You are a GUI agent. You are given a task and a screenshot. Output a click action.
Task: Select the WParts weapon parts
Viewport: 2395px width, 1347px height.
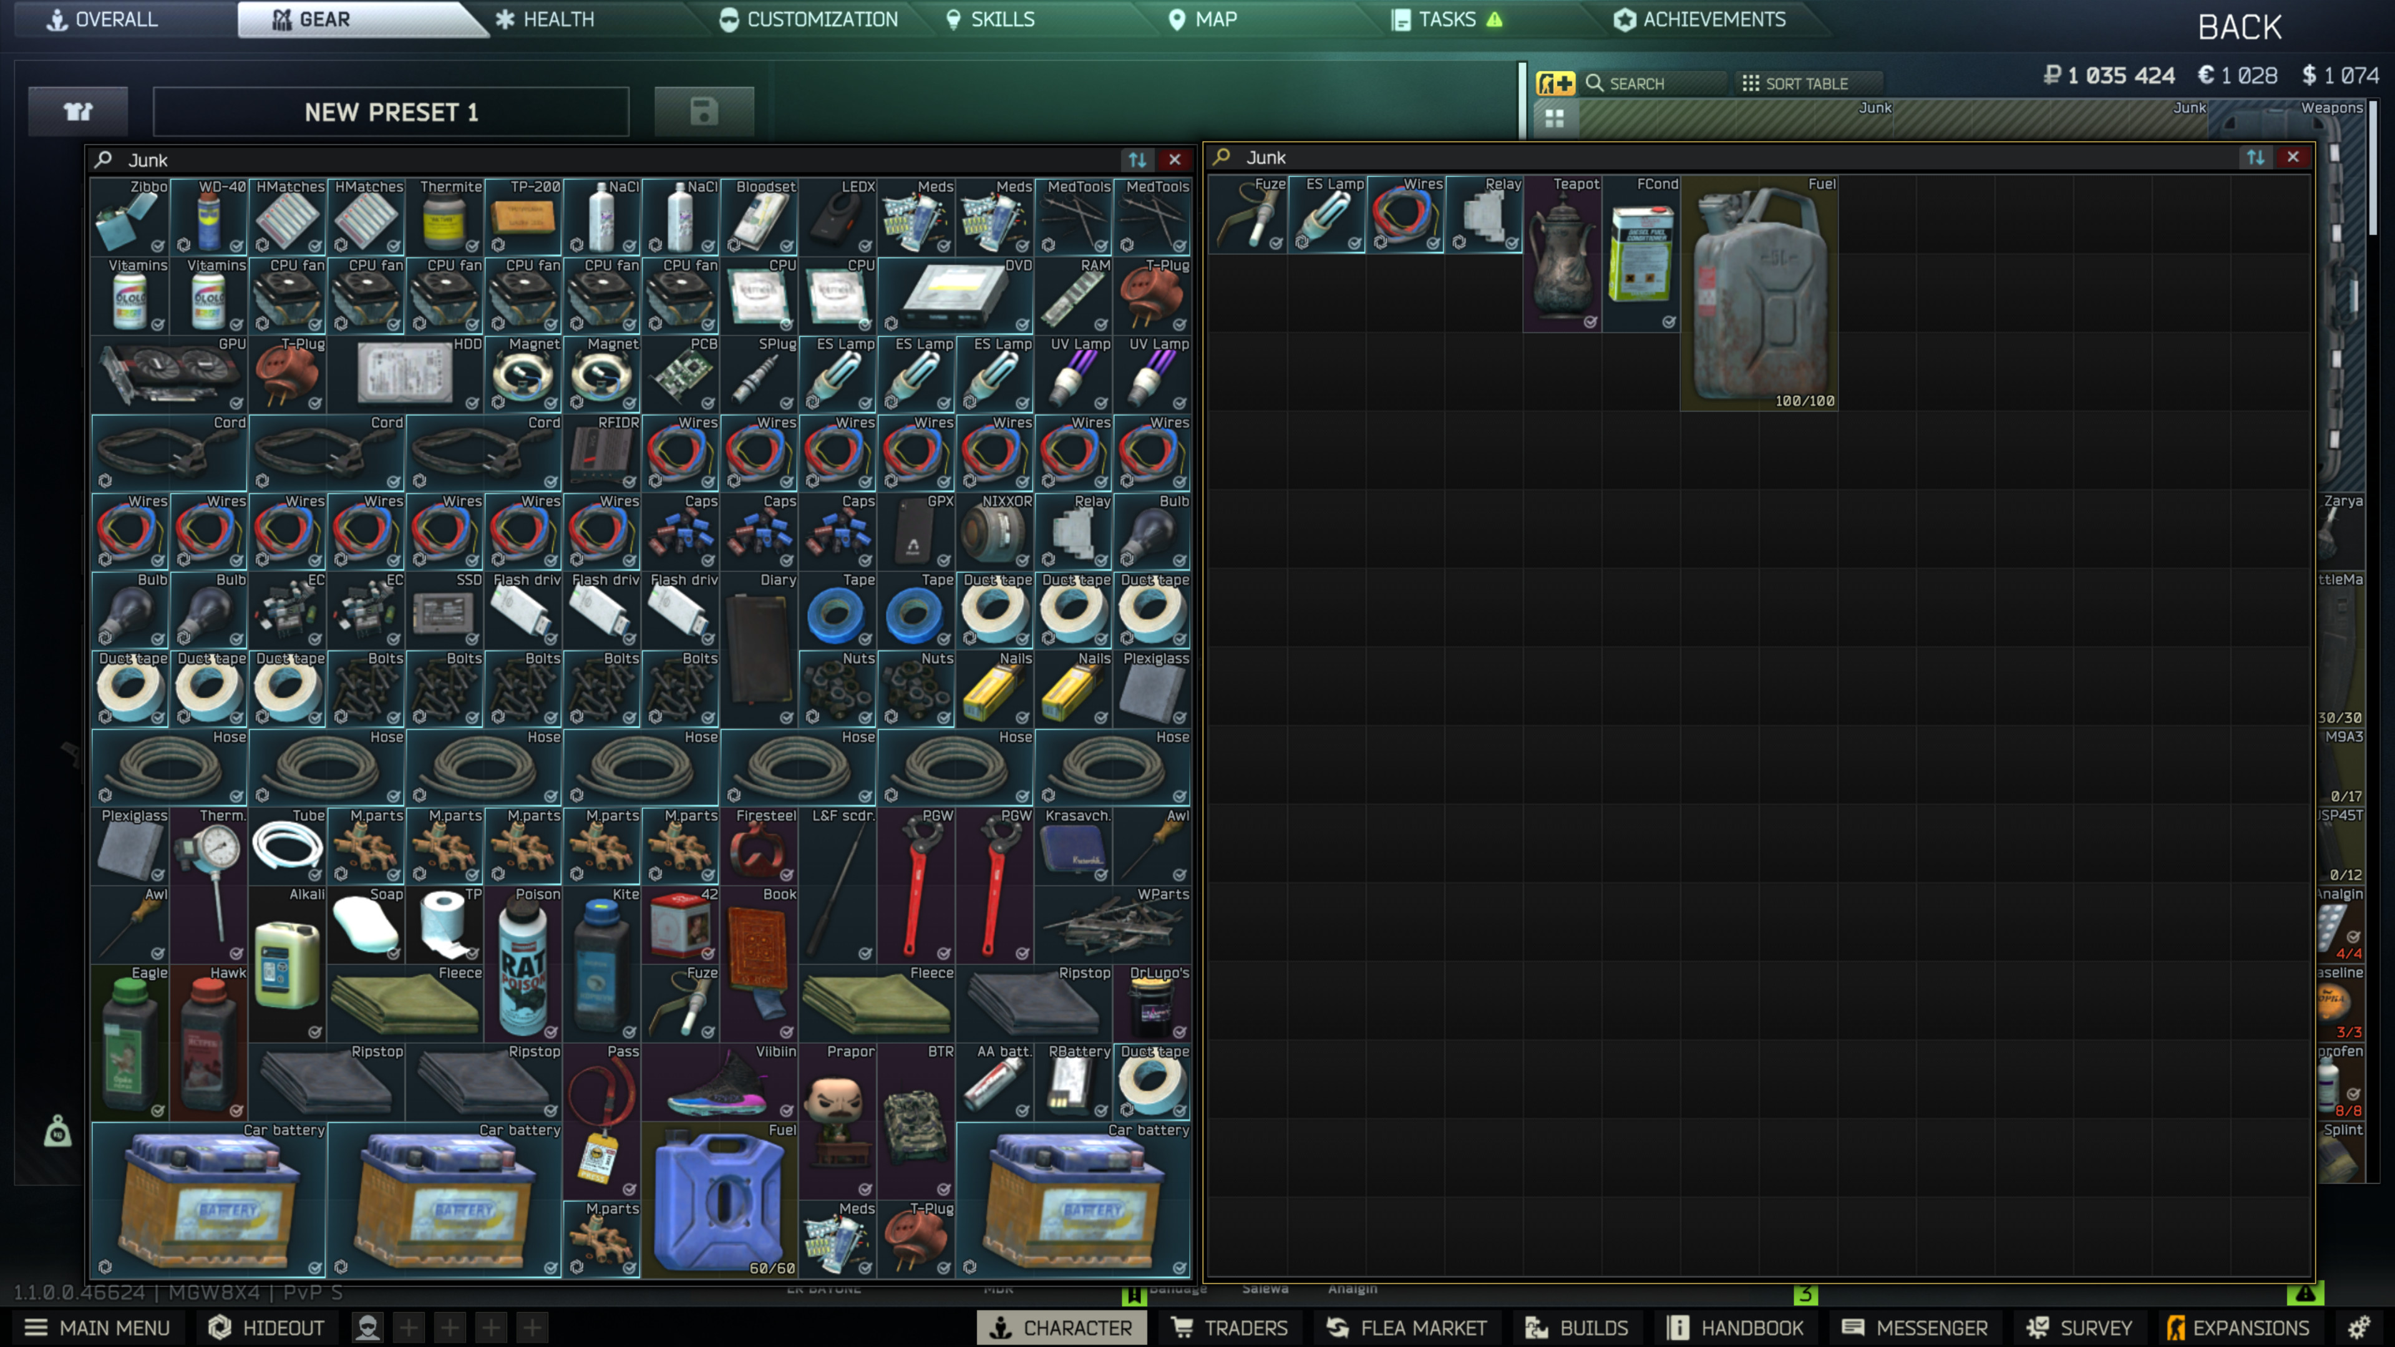(1113, 924)
